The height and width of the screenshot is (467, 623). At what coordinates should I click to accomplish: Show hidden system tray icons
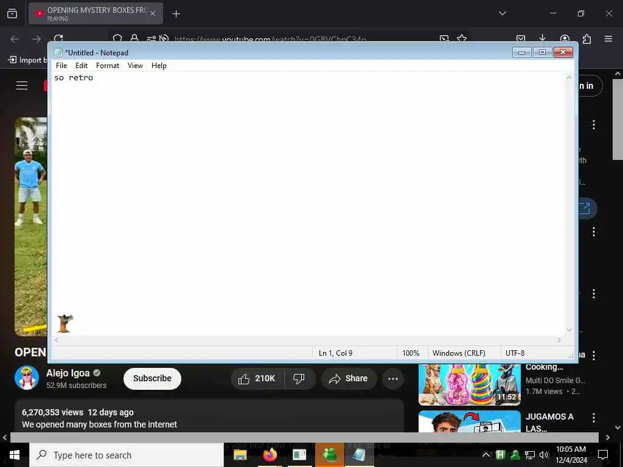pos(486,455)
